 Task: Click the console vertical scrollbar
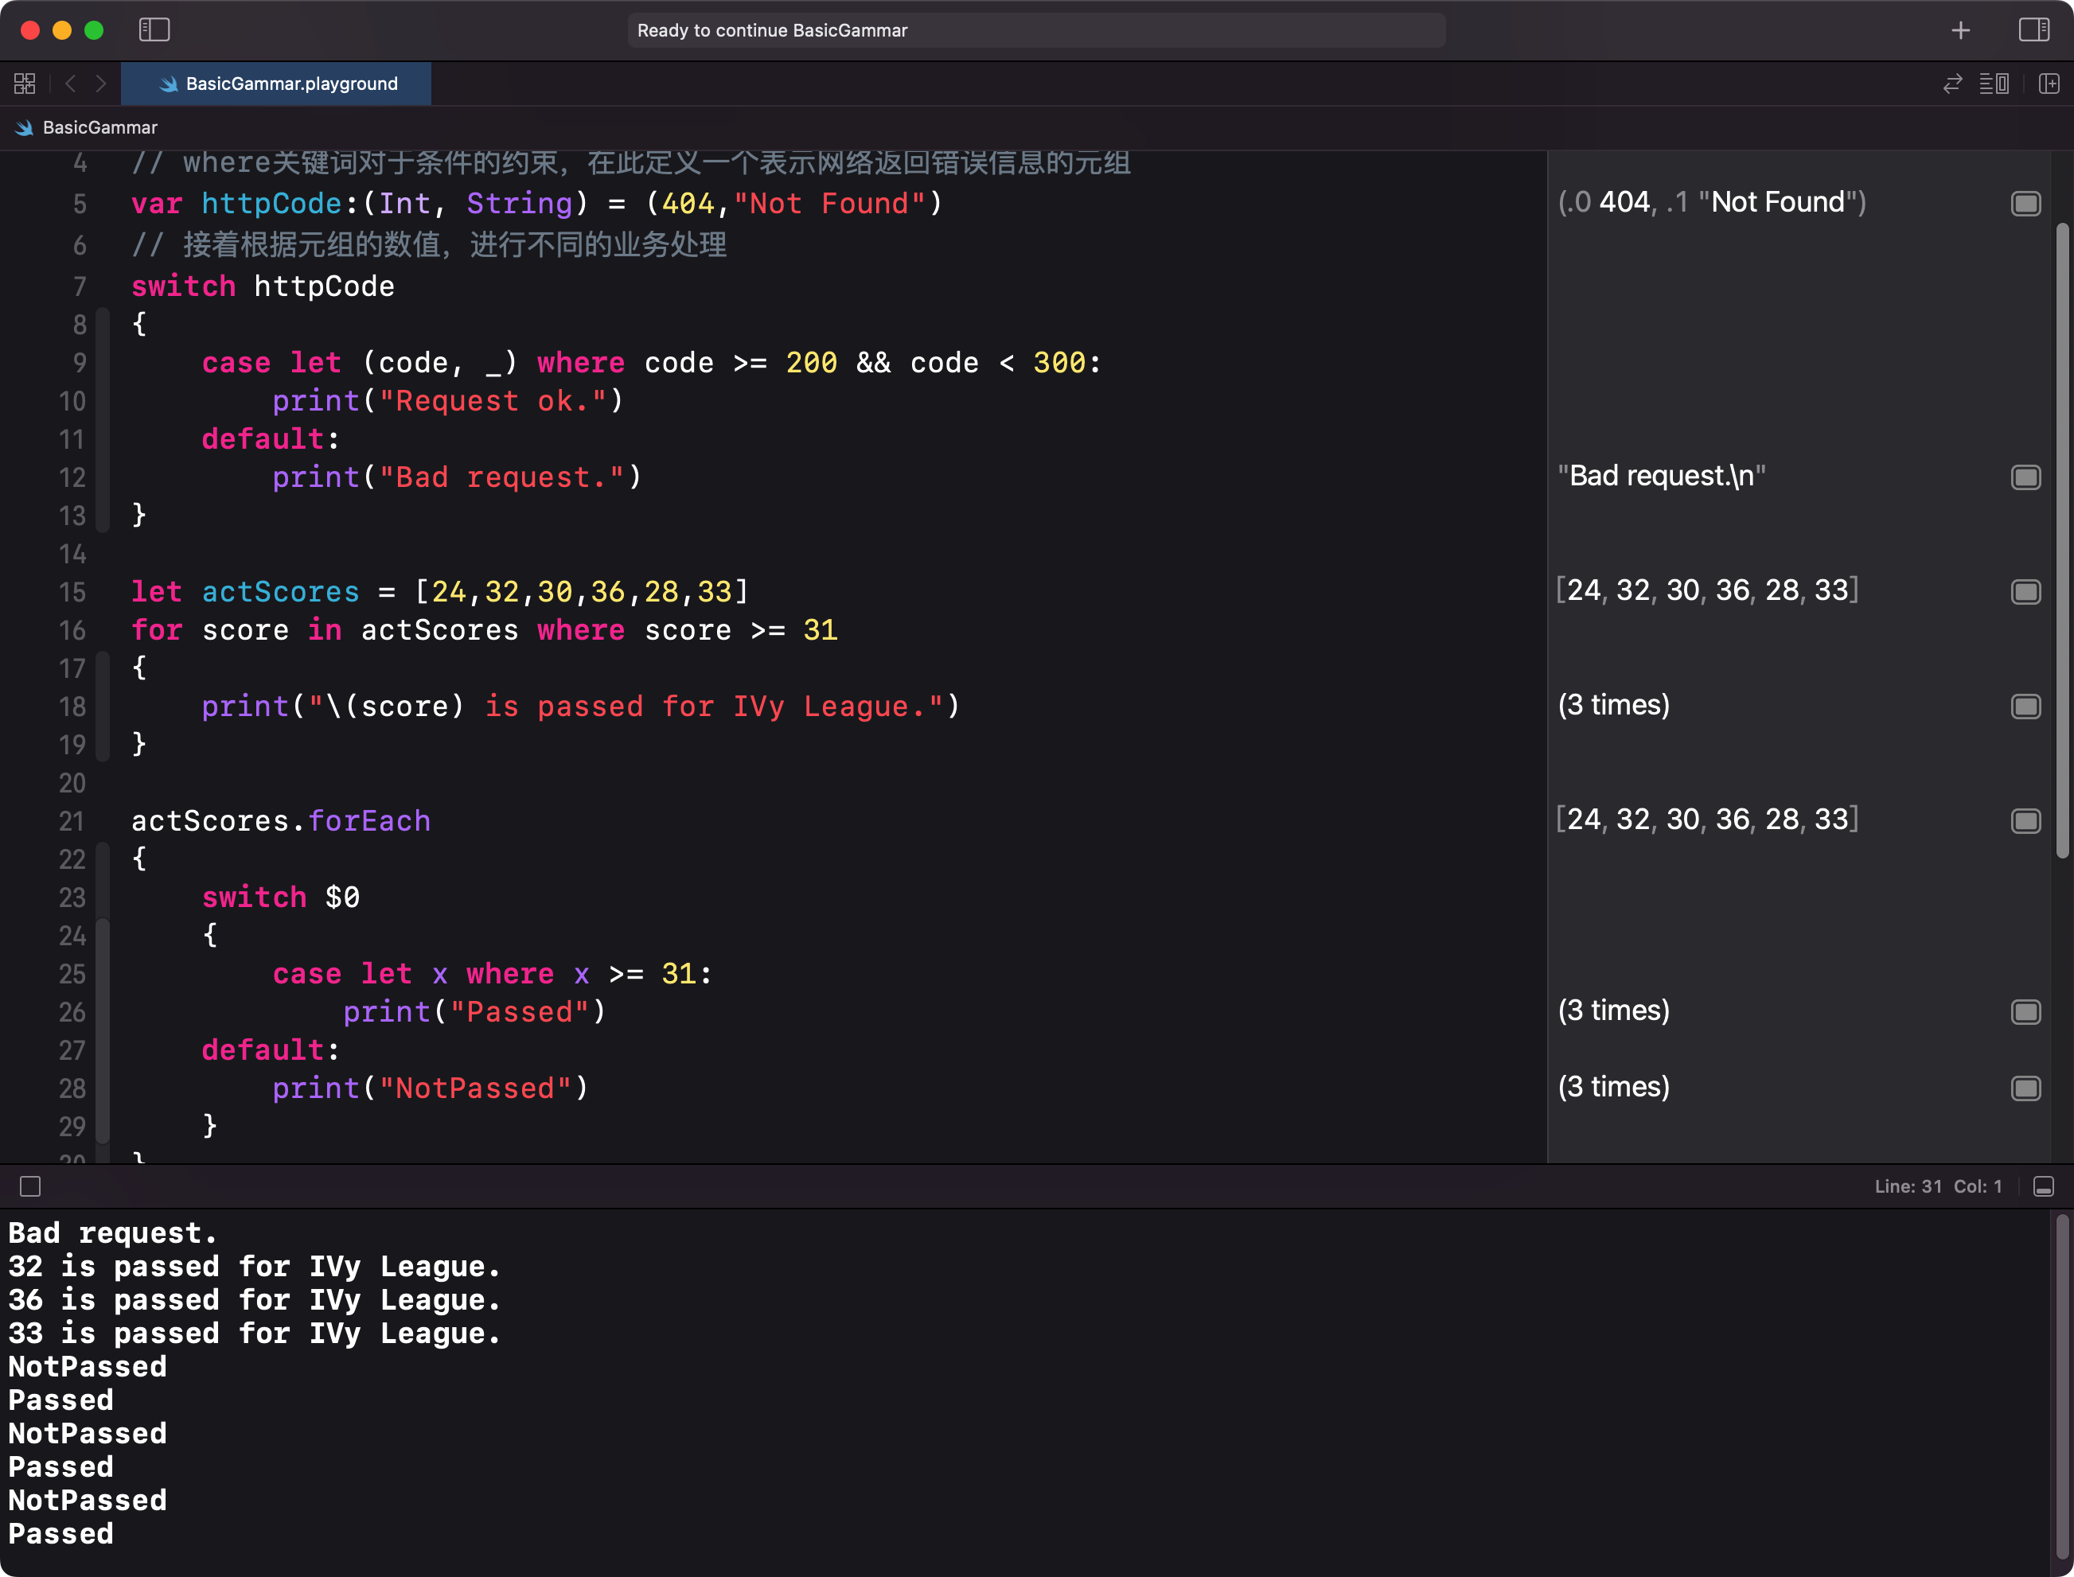[2062, 1388]
